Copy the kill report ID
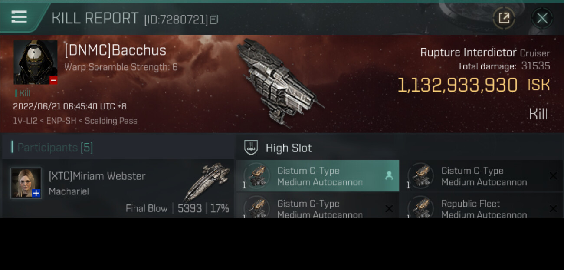 point(214,20)
